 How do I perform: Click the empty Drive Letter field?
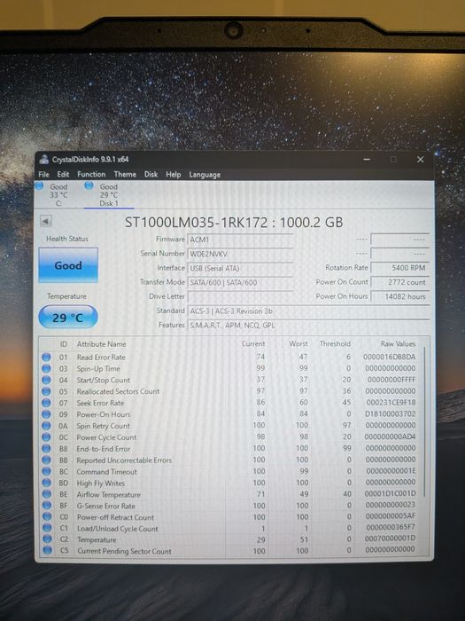pyautogui.click(x=240, y=296)
